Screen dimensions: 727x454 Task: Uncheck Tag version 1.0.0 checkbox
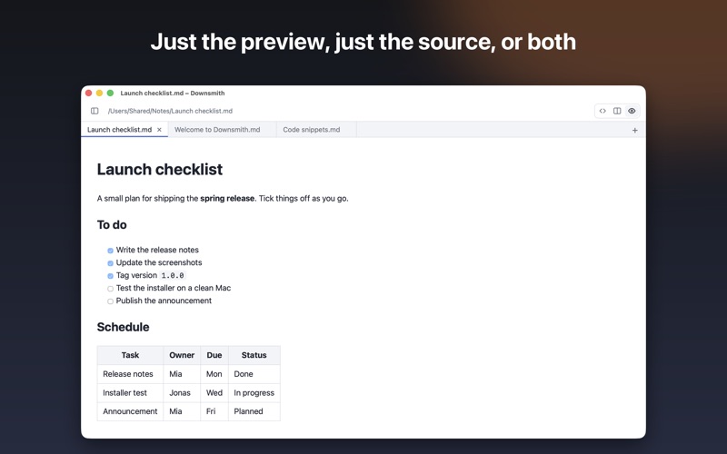[110, 276]
